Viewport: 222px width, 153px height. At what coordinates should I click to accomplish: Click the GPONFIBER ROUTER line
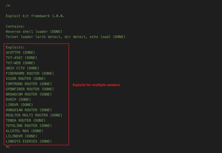coord(30,89)
